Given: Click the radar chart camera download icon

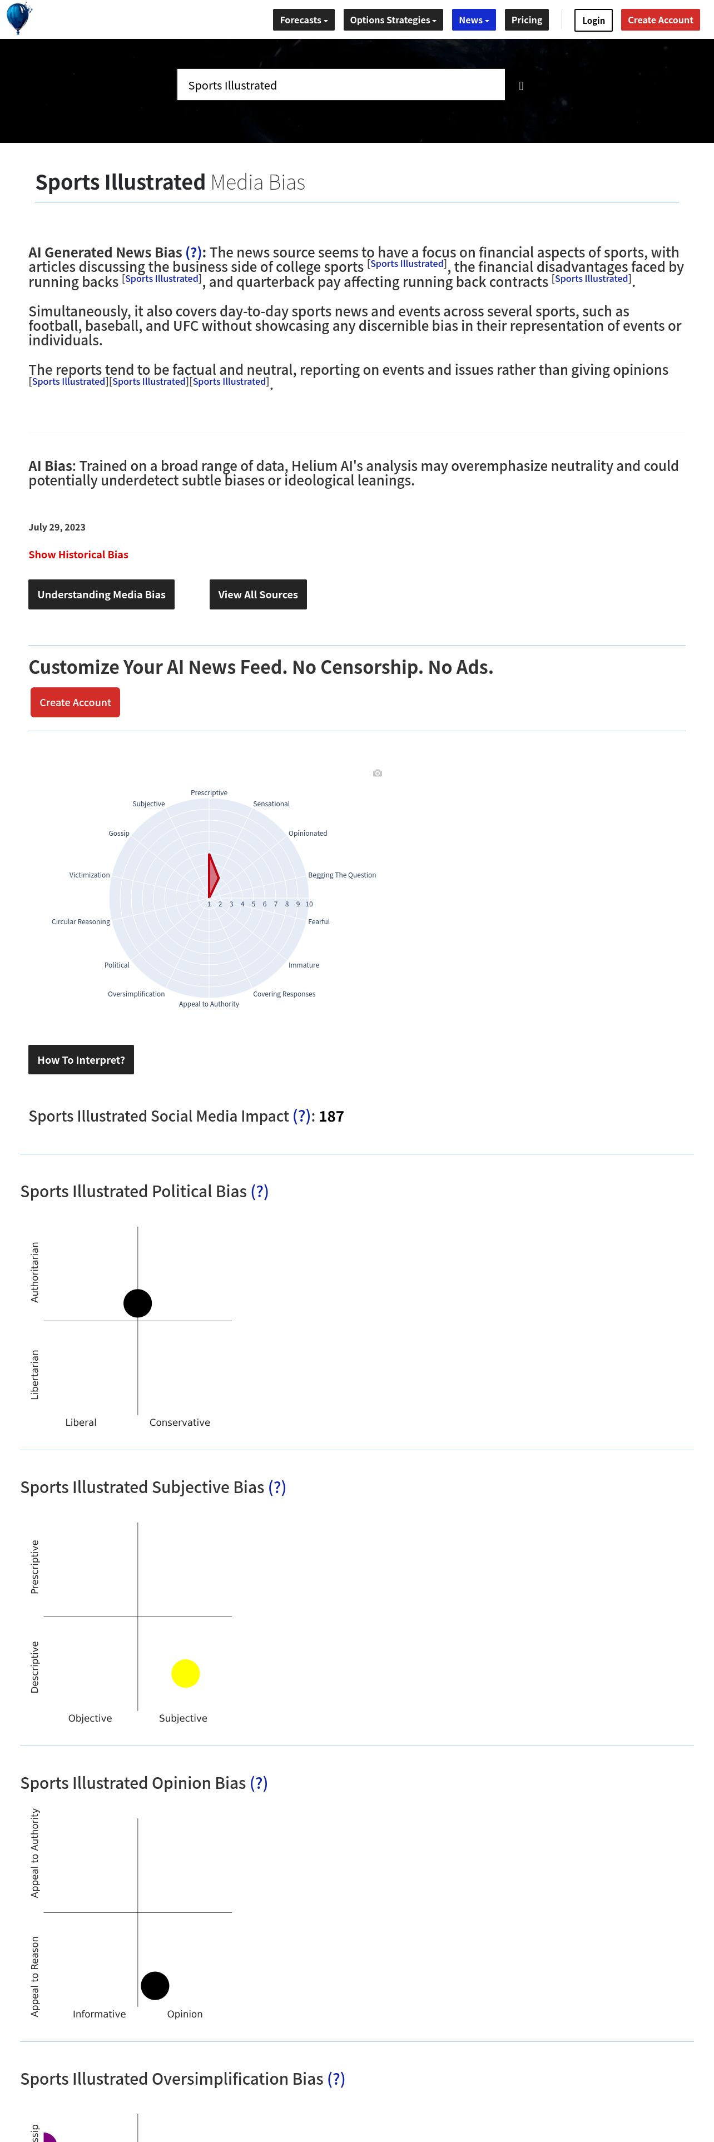Looking at the screenshot, I should [378, 773].
